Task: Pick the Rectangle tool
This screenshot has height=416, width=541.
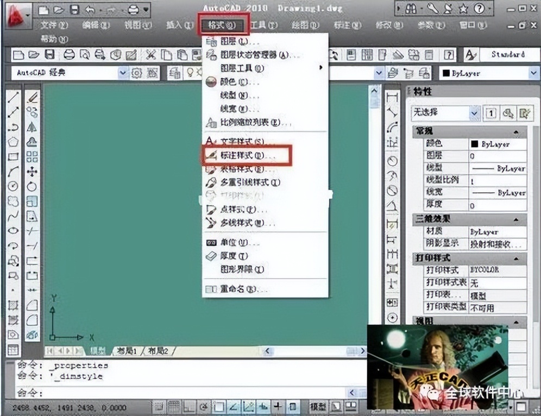Action: point(12,157)
